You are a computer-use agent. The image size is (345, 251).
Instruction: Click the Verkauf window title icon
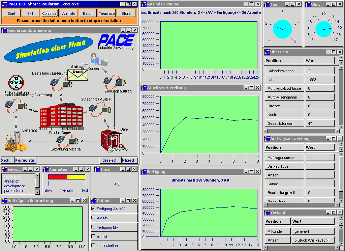click(x=267, y=213)
